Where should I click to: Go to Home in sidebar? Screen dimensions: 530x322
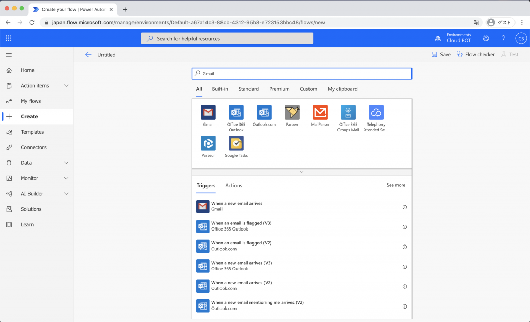37,70
